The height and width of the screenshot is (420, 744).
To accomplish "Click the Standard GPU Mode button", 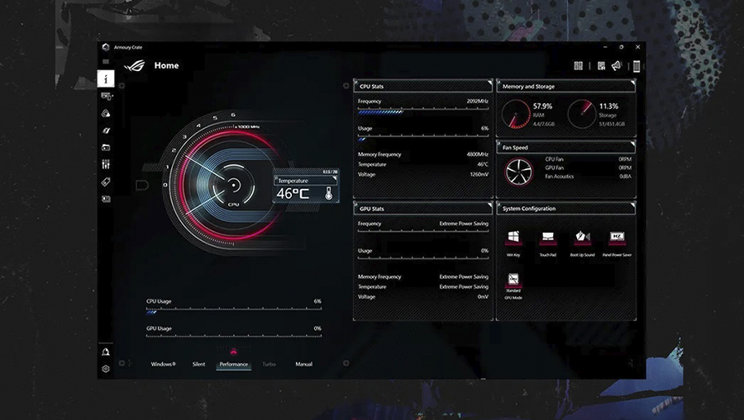I will tap(513, 284).
